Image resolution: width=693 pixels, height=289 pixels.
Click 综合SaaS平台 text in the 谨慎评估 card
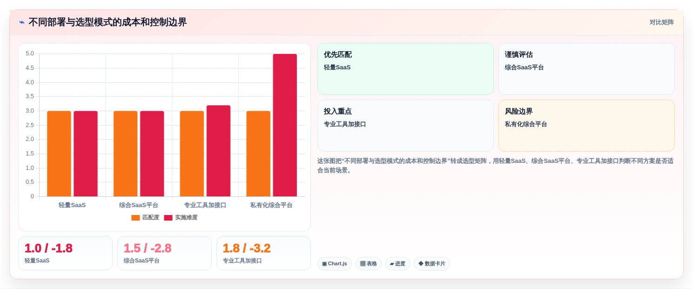pyautogui.click(x=525, y=67)
